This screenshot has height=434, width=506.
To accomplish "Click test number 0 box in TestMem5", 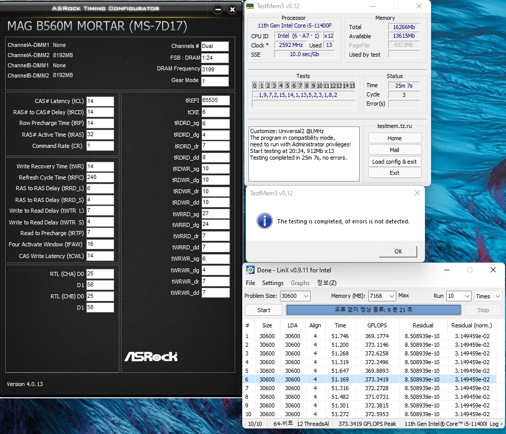I will click(255, 86).
